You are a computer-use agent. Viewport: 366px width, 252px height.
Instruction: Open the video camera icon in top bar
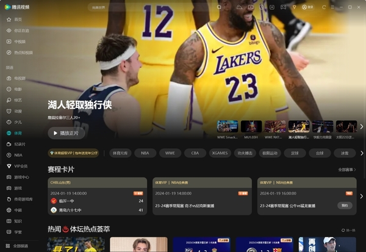pos(251,7)
